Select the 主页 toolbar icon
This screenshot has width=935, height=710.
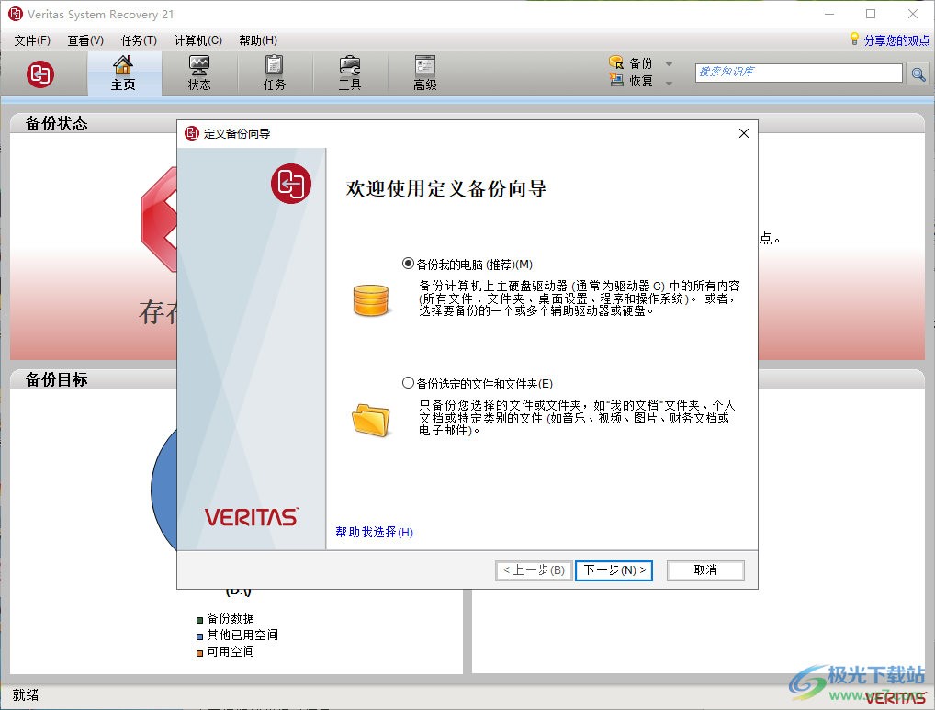123,72
